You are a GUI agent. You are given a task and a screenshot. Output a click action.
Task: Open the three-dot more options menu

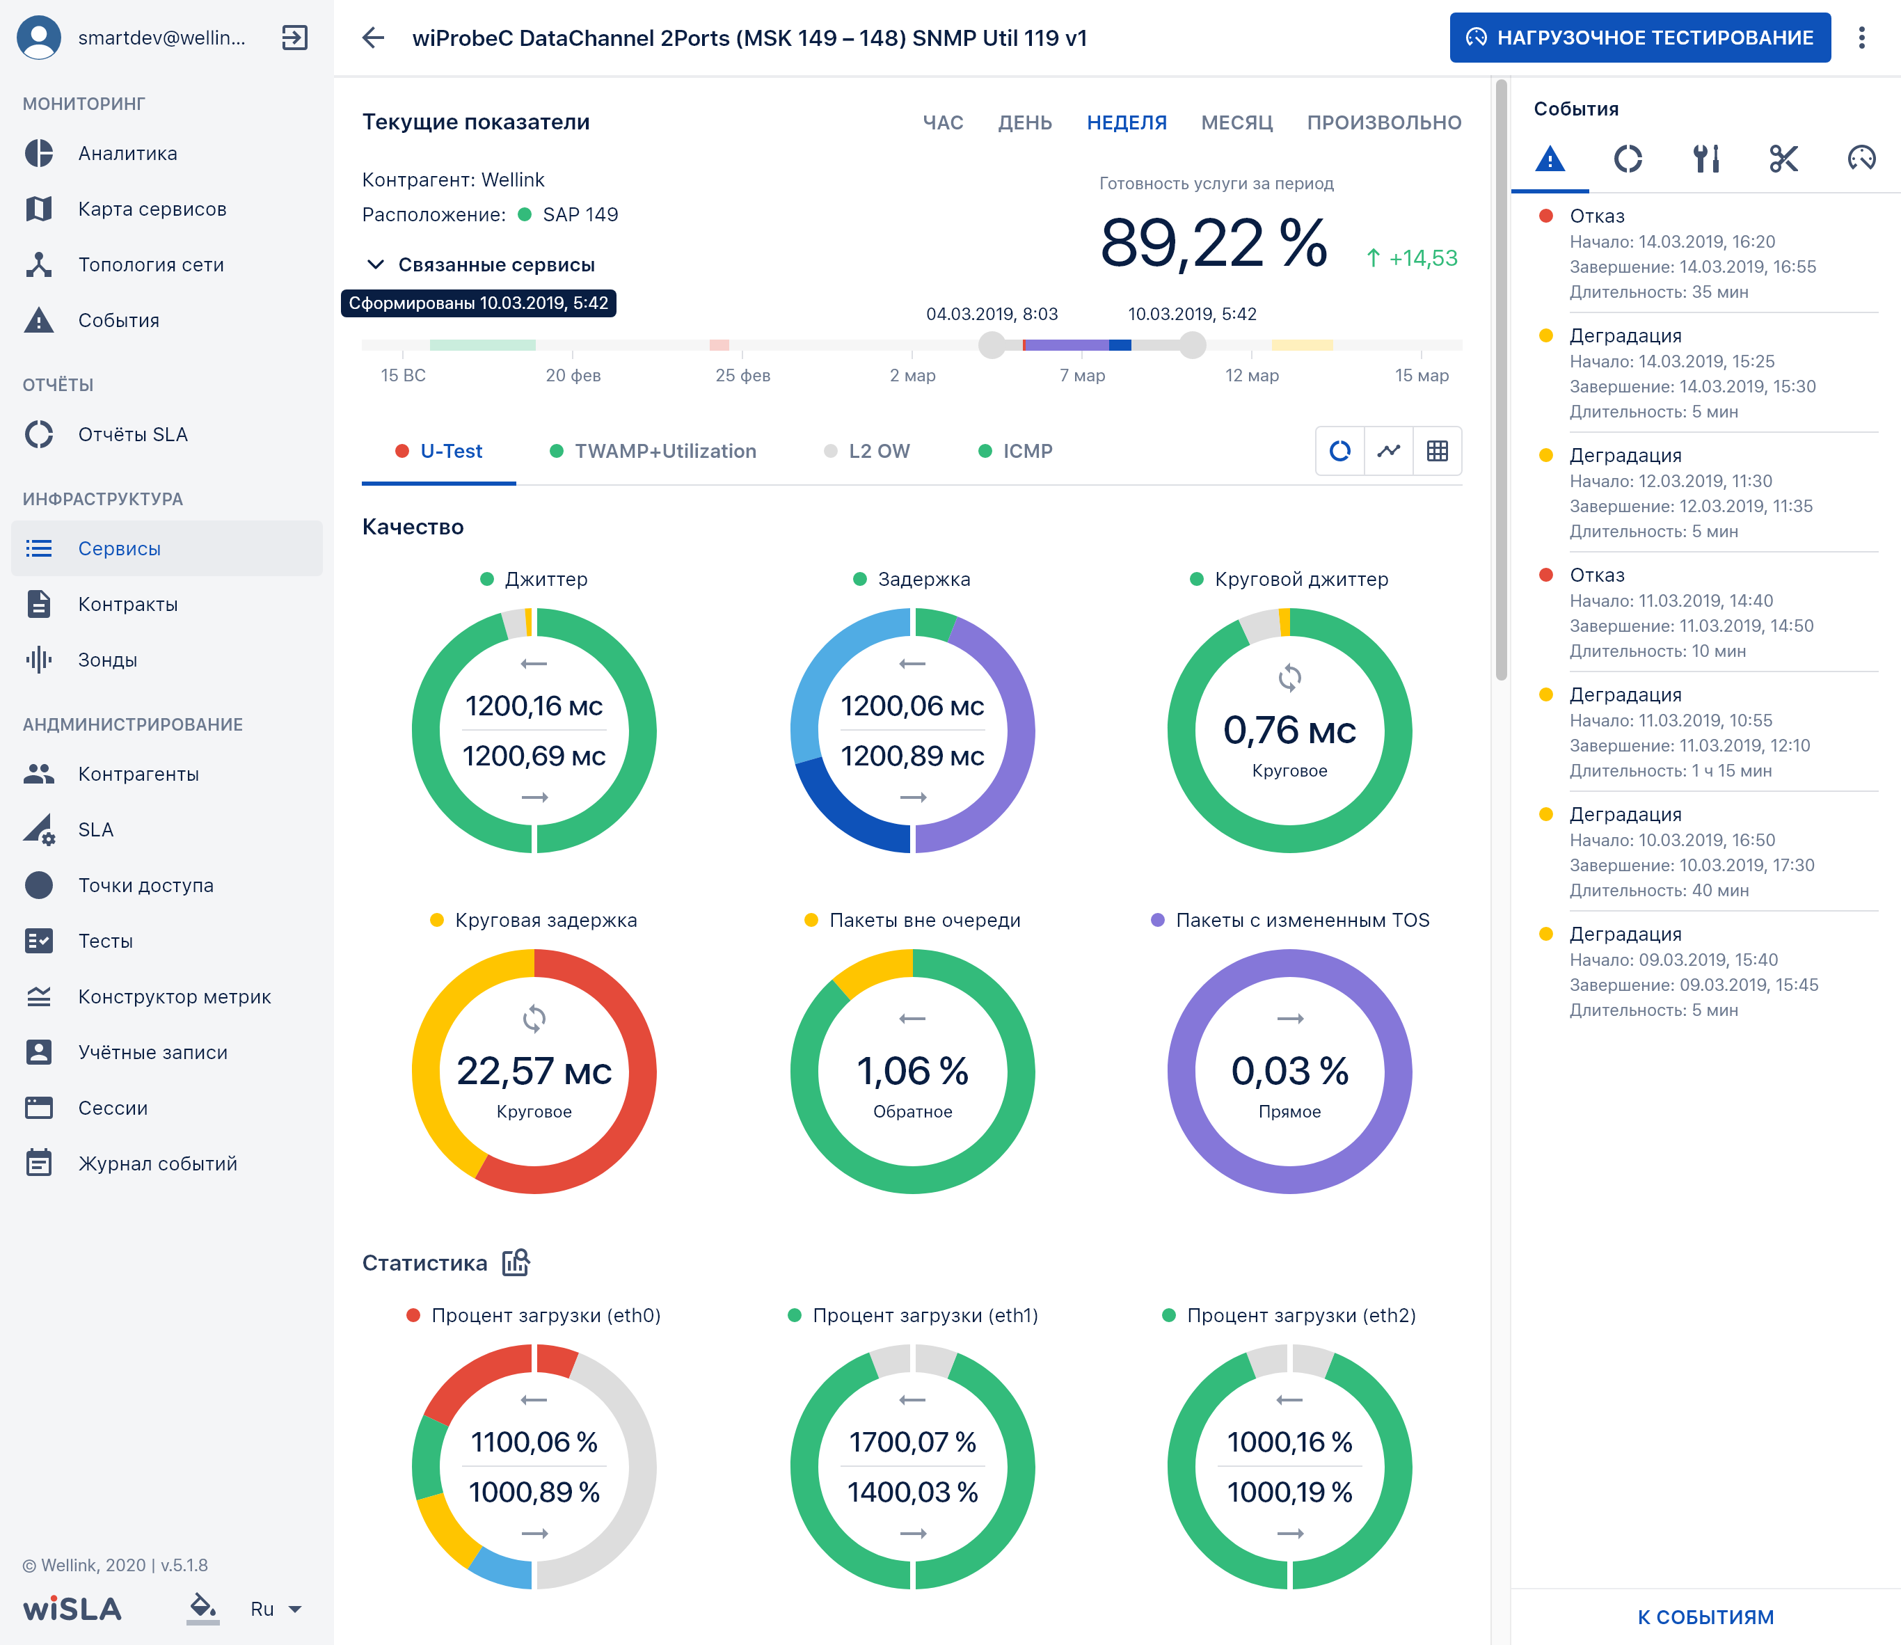click(x=1861, y=38)
